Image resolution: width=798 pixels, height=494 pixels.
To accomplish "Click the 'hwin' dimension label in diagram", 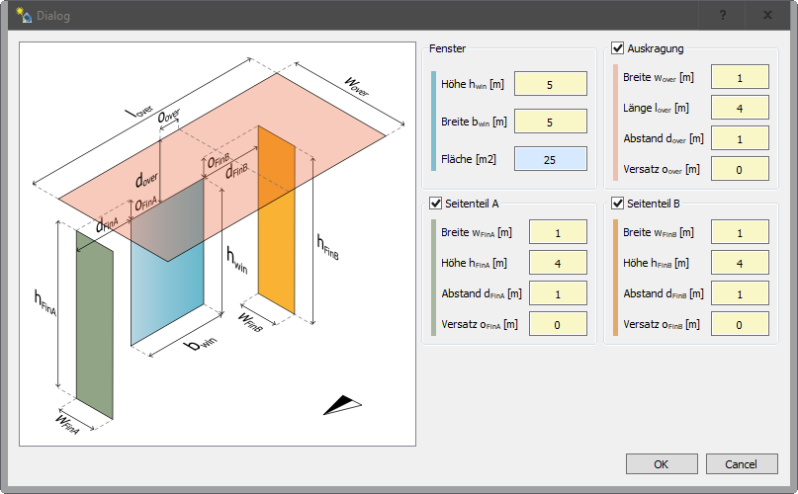I will point(237,261).
